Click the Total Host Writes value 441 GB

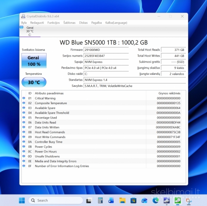[x=173, y=56]
